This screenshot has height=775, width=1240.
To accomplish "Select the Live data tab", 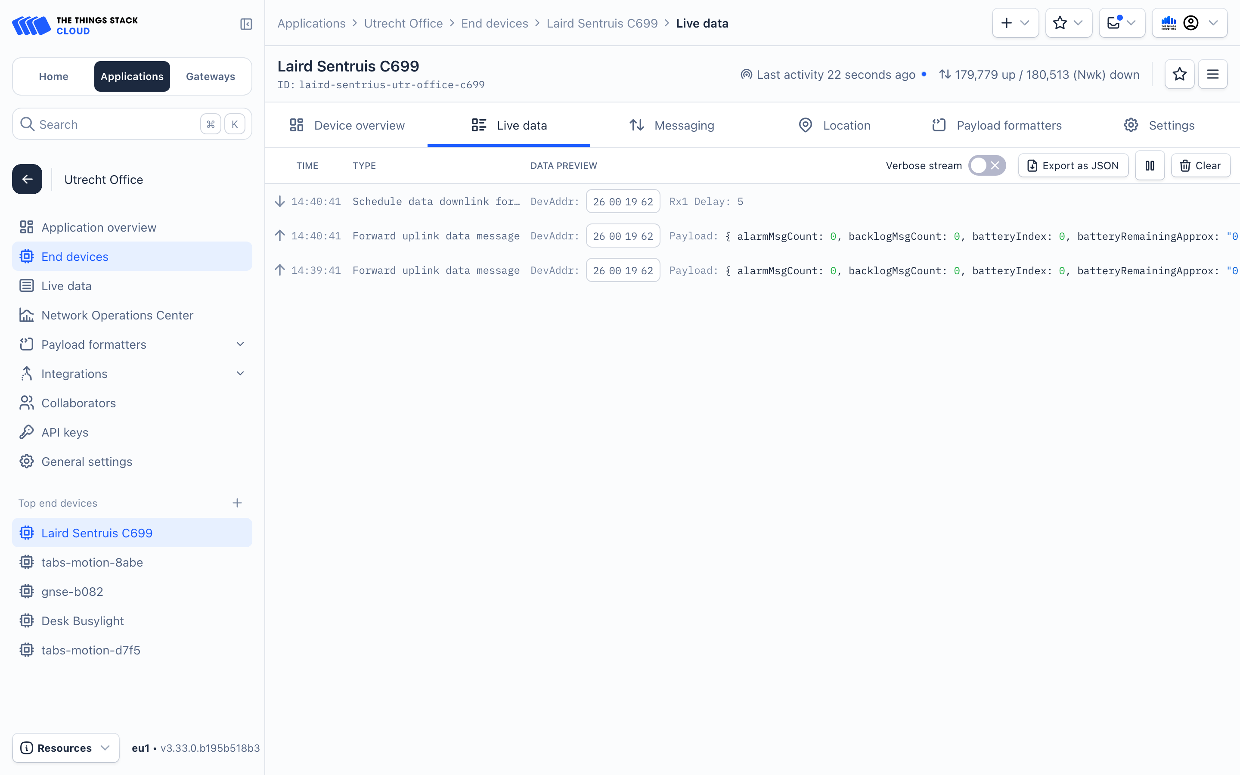I will coord(509,125).
